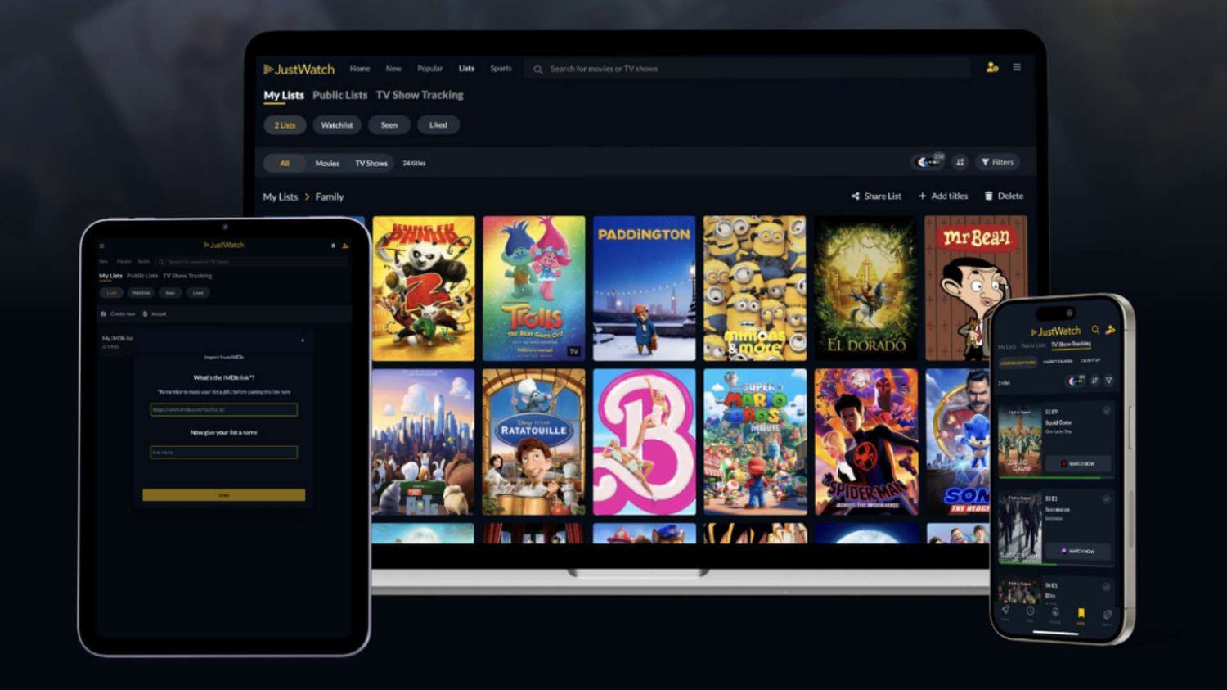Click the Share List icon on the laptop
Screen dimensions: 1227x690
[x=855, y=196]
